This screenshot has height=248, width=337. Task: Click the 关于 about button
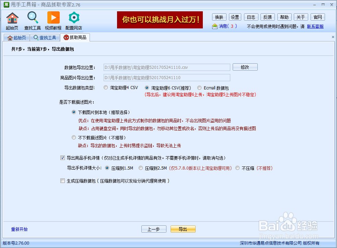pos(301,17)
